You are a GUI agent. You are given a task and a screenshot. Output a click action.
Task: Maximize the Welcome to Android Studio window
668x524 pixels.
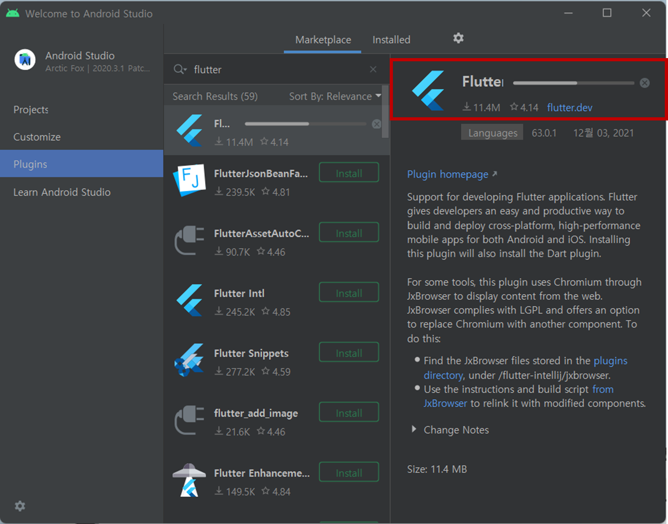tap(607, 13)
